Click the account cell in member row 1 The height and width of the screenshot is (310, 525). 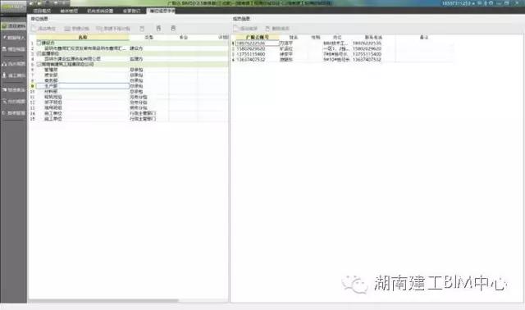click(257, 43)
